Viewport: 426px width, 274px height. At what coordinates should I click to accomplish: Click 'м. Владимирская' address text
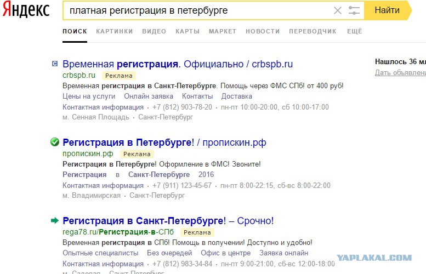click(x=92, y=195)
